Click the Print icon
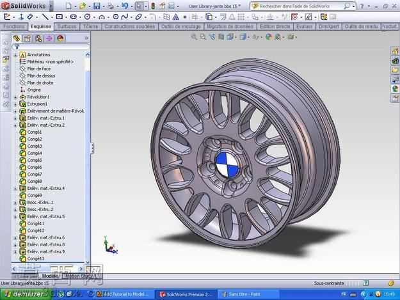Viewport: 400px width, 300px height. click(110, 6)
